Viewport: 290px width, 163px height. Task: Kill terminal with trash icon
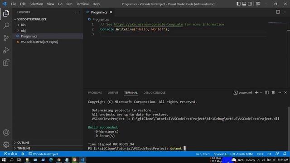tap(273, 92)
